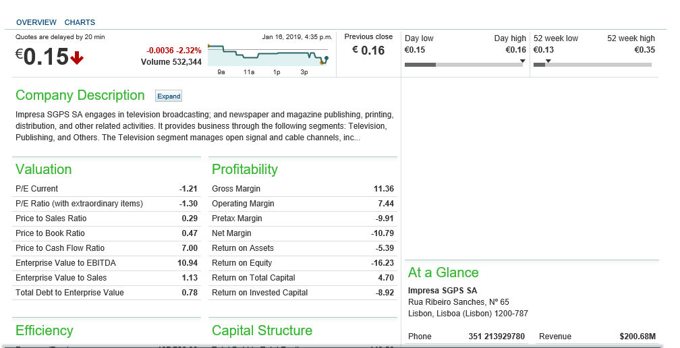Click the Price to Book Ratio row
This screenshot has height=348, width=680.
(106, 233)
